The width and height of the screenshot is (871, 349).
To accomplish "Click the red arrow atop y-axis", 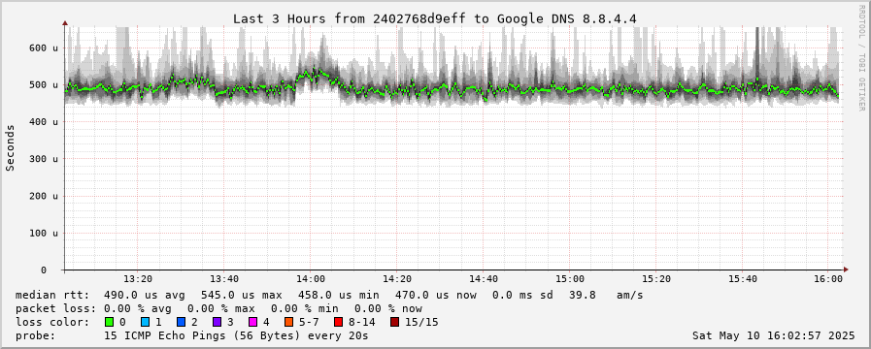I will tap(65, 23).
